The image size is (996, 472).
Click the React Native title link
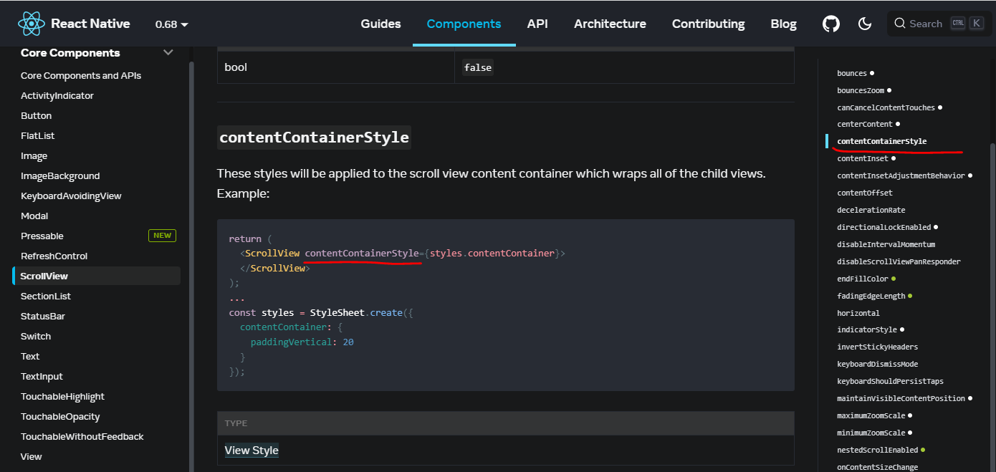coord(90,24)
